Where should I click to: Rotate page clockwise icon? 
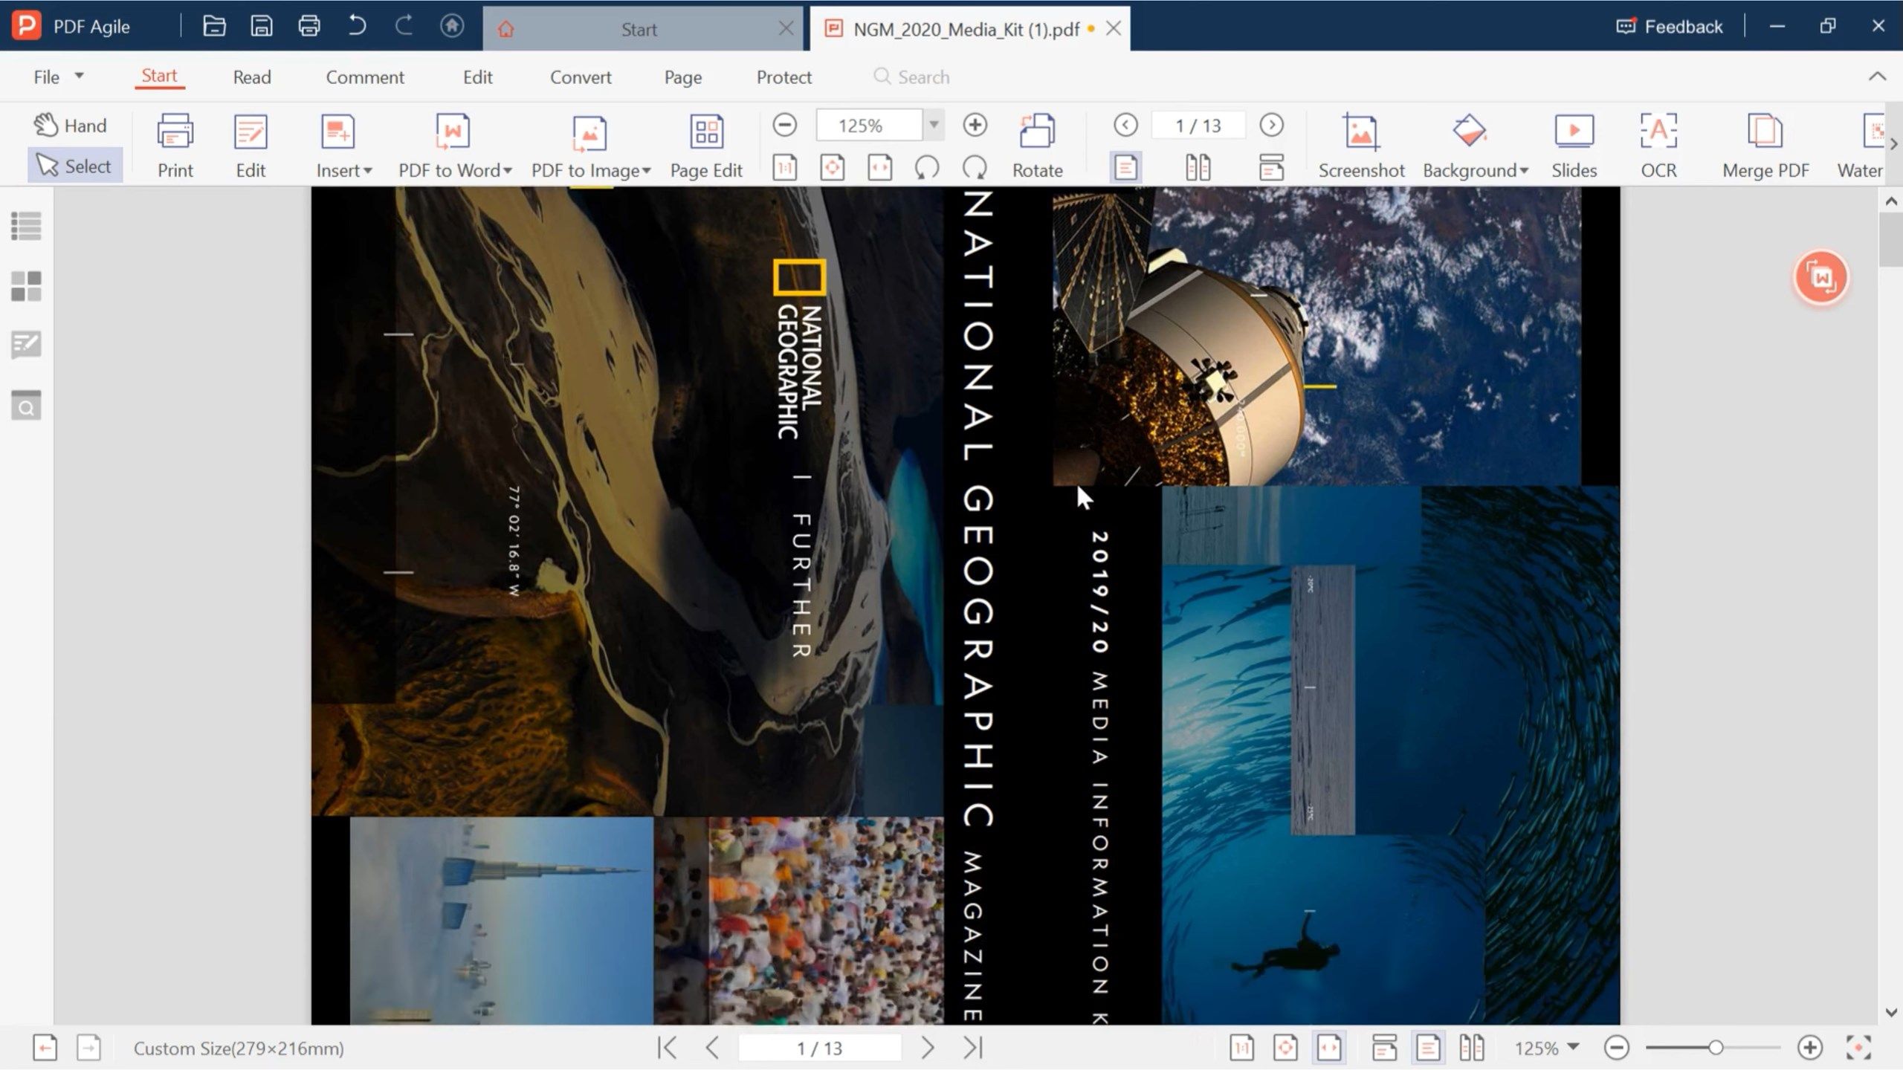975,168
